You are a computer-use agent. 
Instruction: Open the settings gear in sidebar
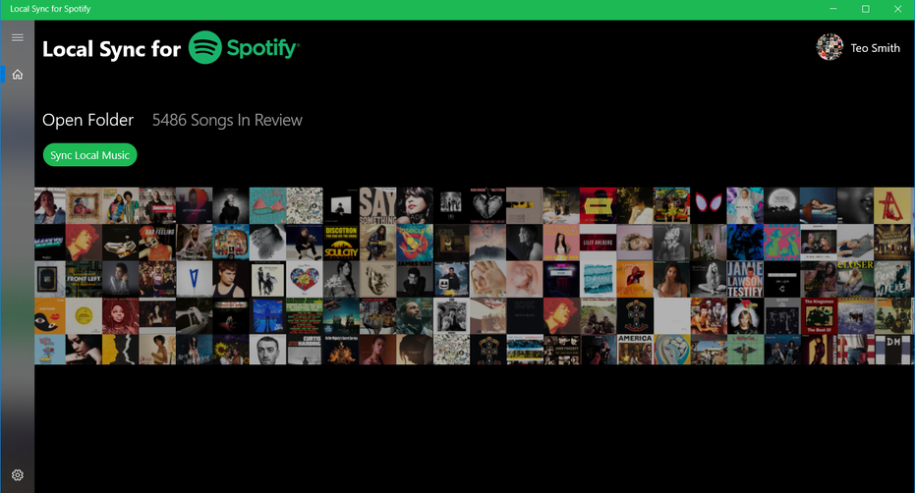(18, 475)
